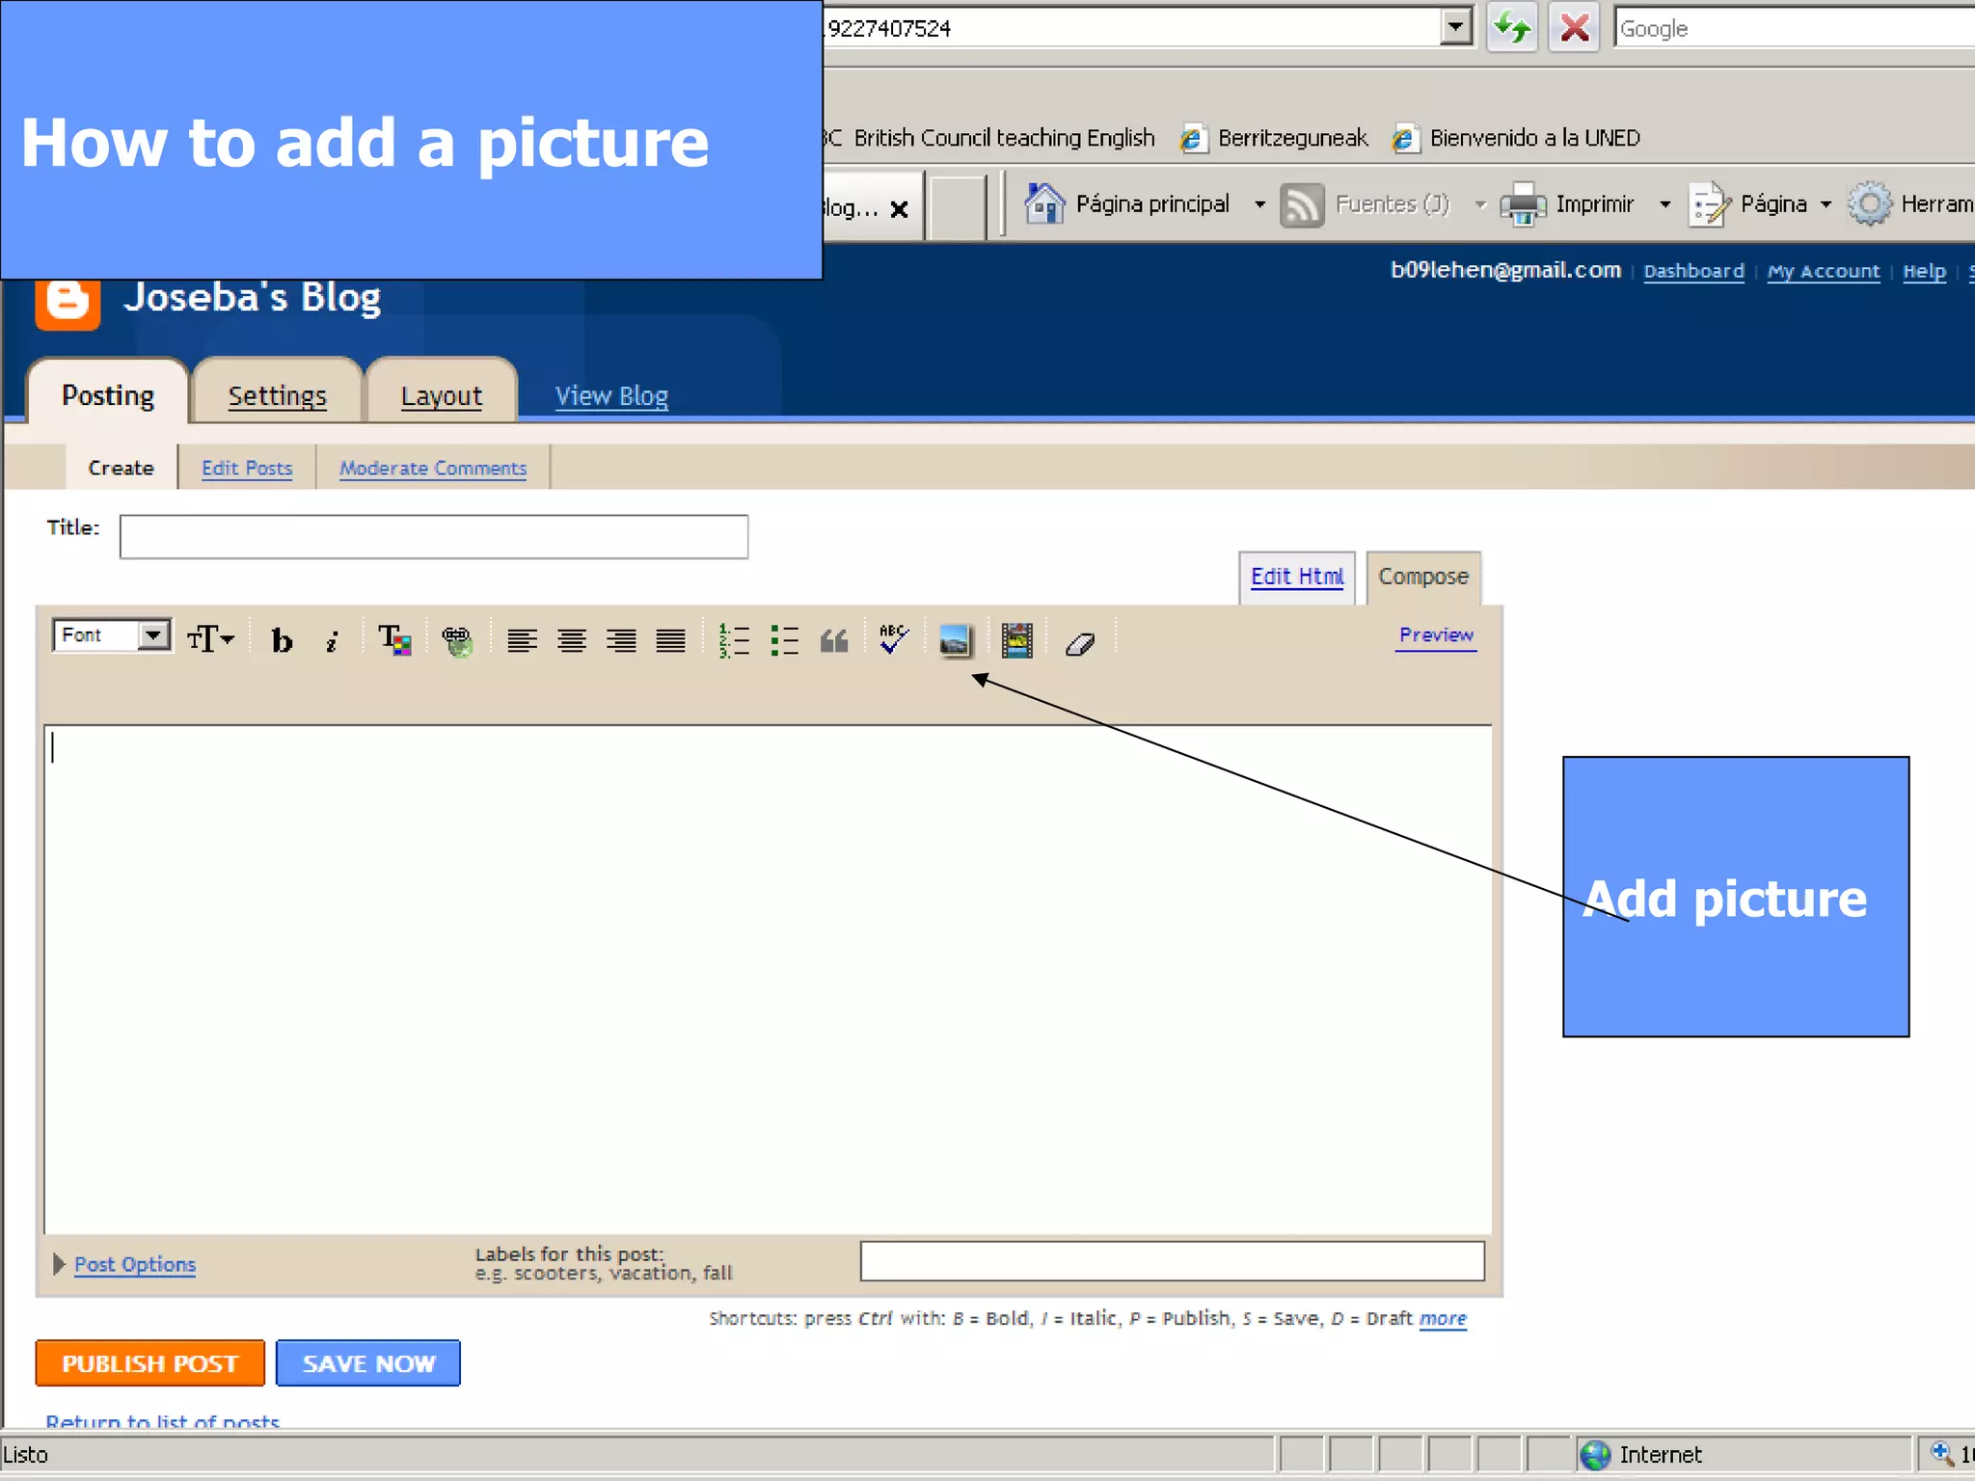Image resolution: width=1975 pixels, height=1481 pixels.
Task: Center align the text
Action: (572, 640)
